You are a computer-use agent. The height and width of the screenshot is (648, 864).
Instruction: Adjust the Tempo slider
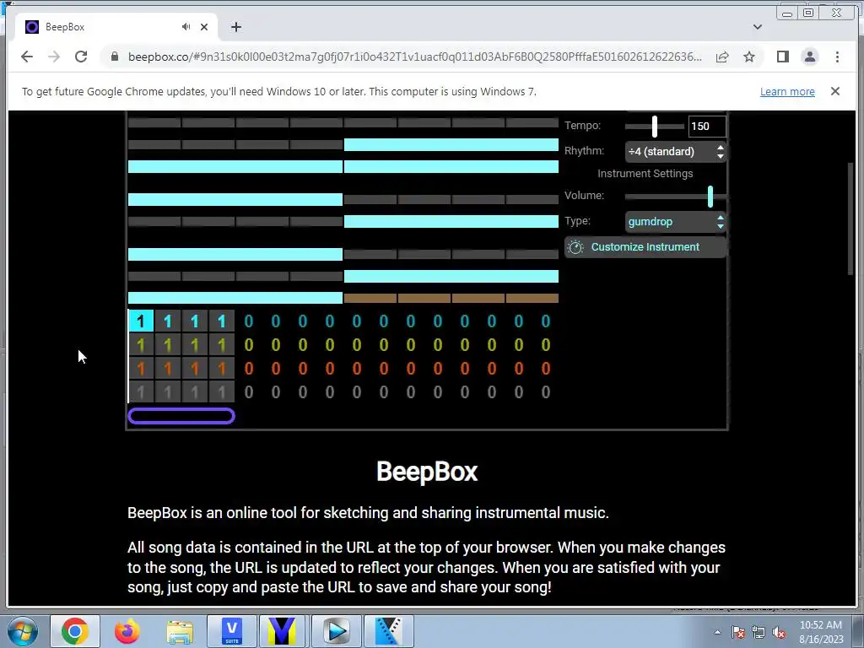point(655,127)
